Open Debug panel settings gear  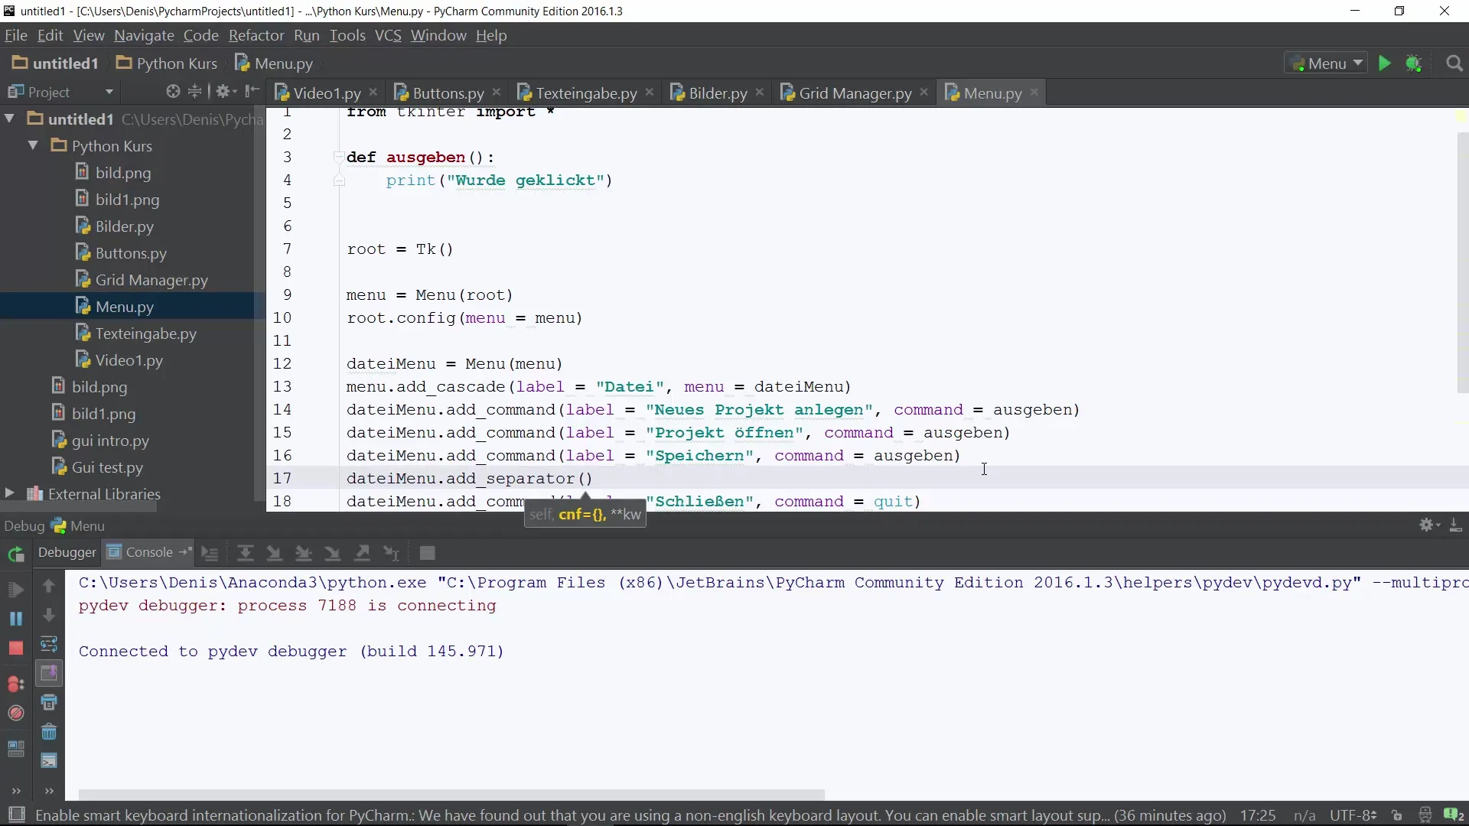1429,525
